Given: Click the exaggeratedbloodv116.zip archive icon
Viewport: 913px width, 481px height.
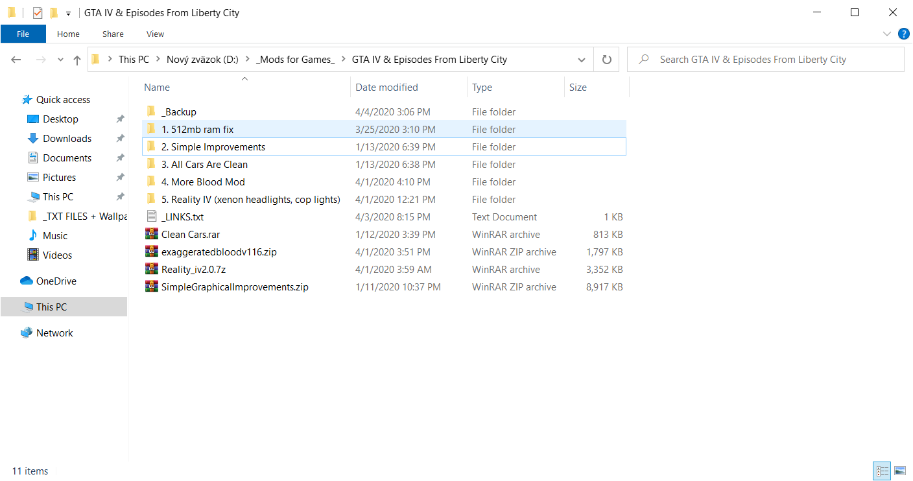Looking at the screenshot, I should 151,252.
